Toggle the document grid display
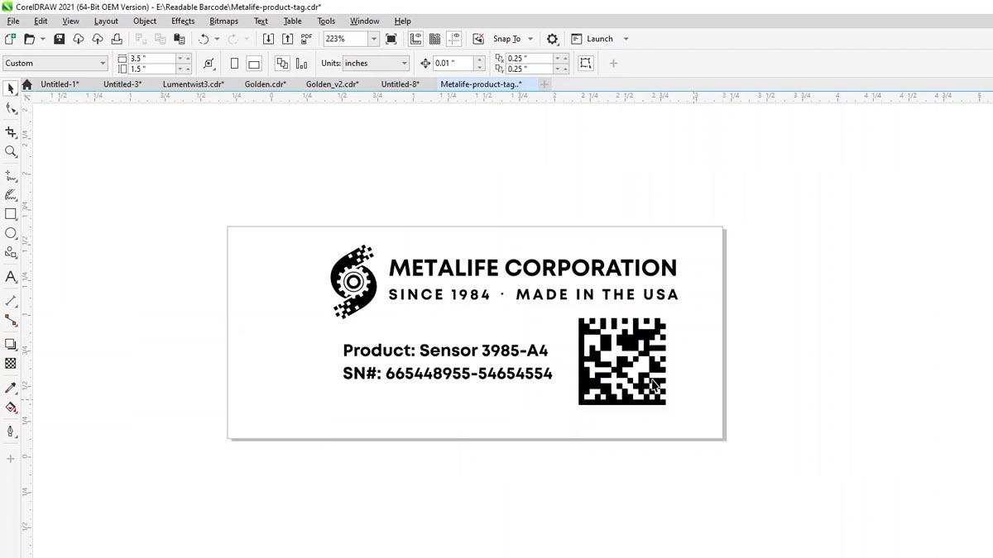The height and width of the screenshot is (558, 993). (434, 38)
